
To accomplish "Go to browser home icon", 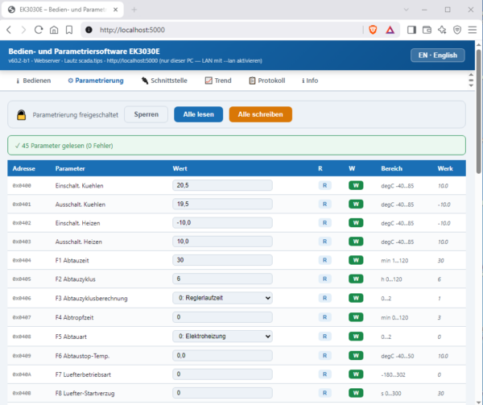I will pos(54,30).
